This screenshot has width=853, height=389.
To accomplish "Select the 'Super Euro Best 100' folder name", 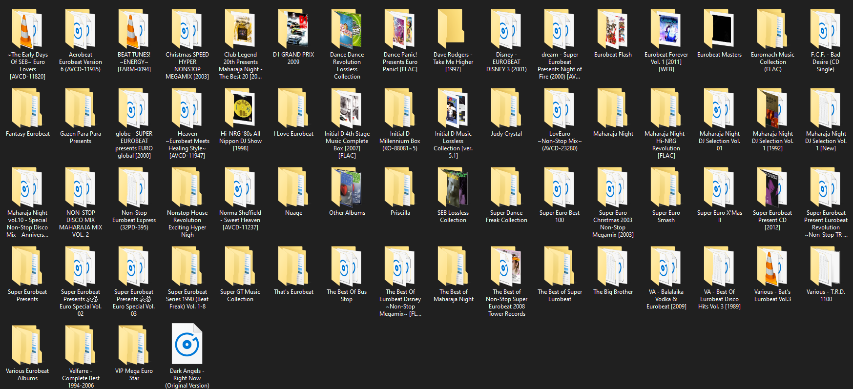I will [560, 217].
